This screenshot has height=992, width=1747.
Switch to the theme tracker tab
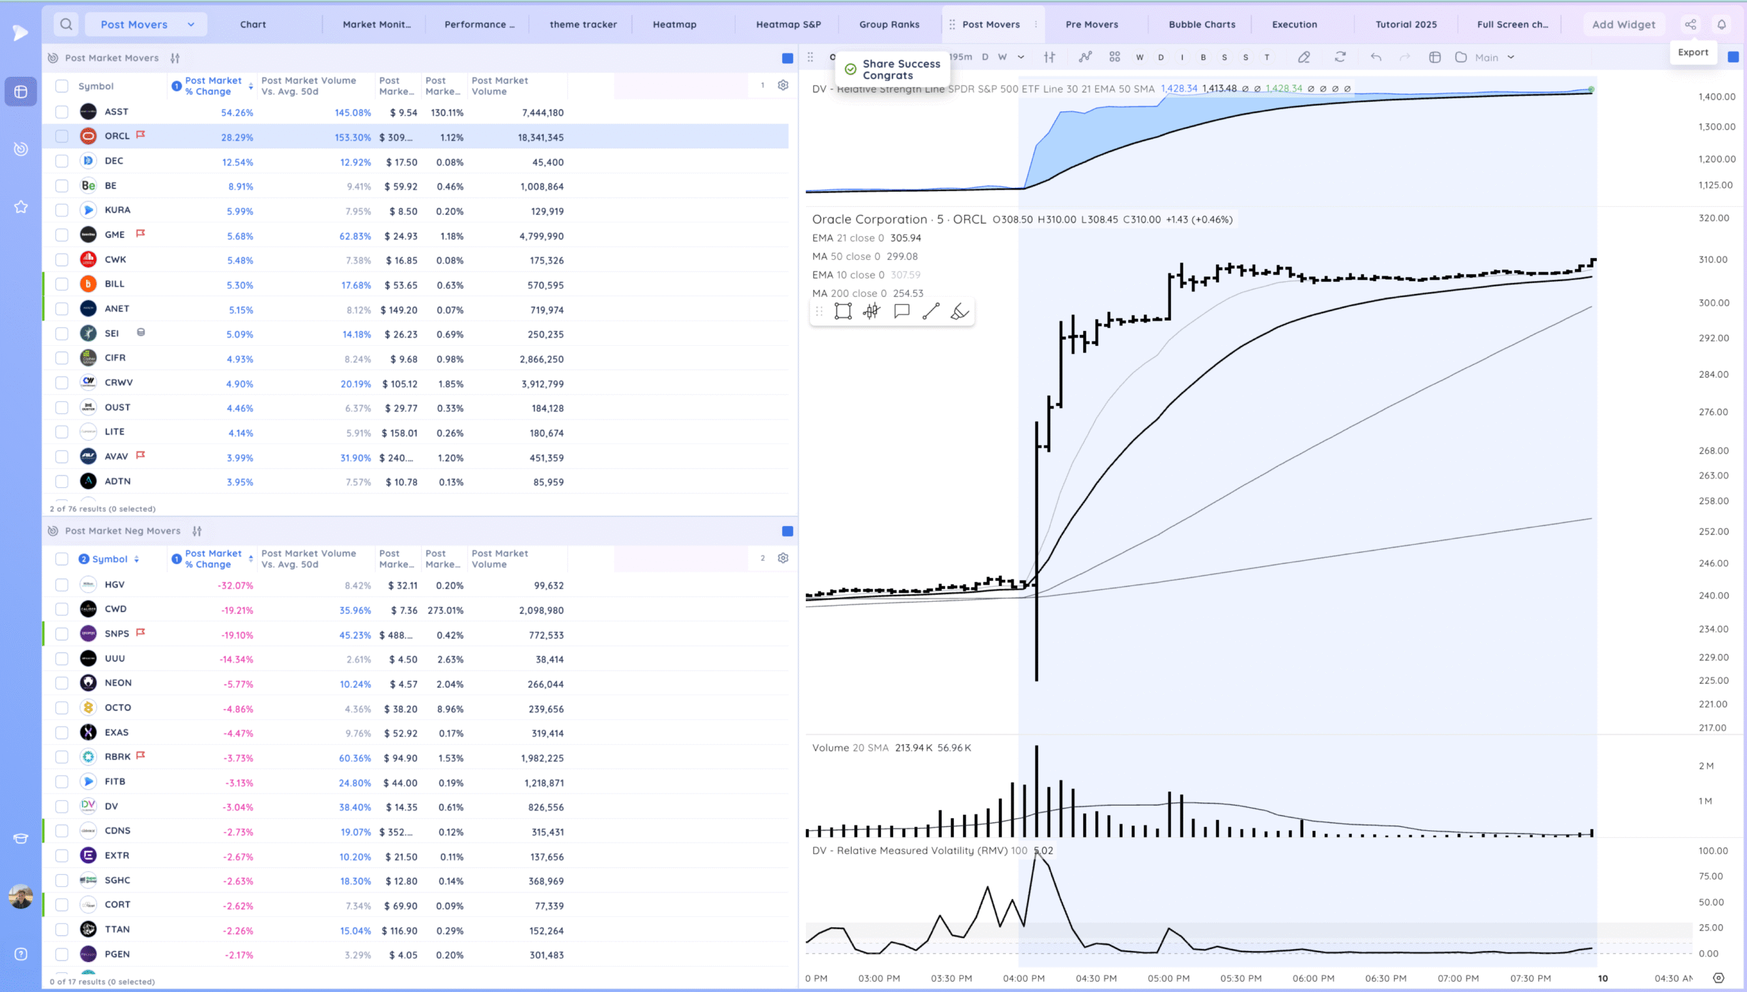click(x=583, y=25)
